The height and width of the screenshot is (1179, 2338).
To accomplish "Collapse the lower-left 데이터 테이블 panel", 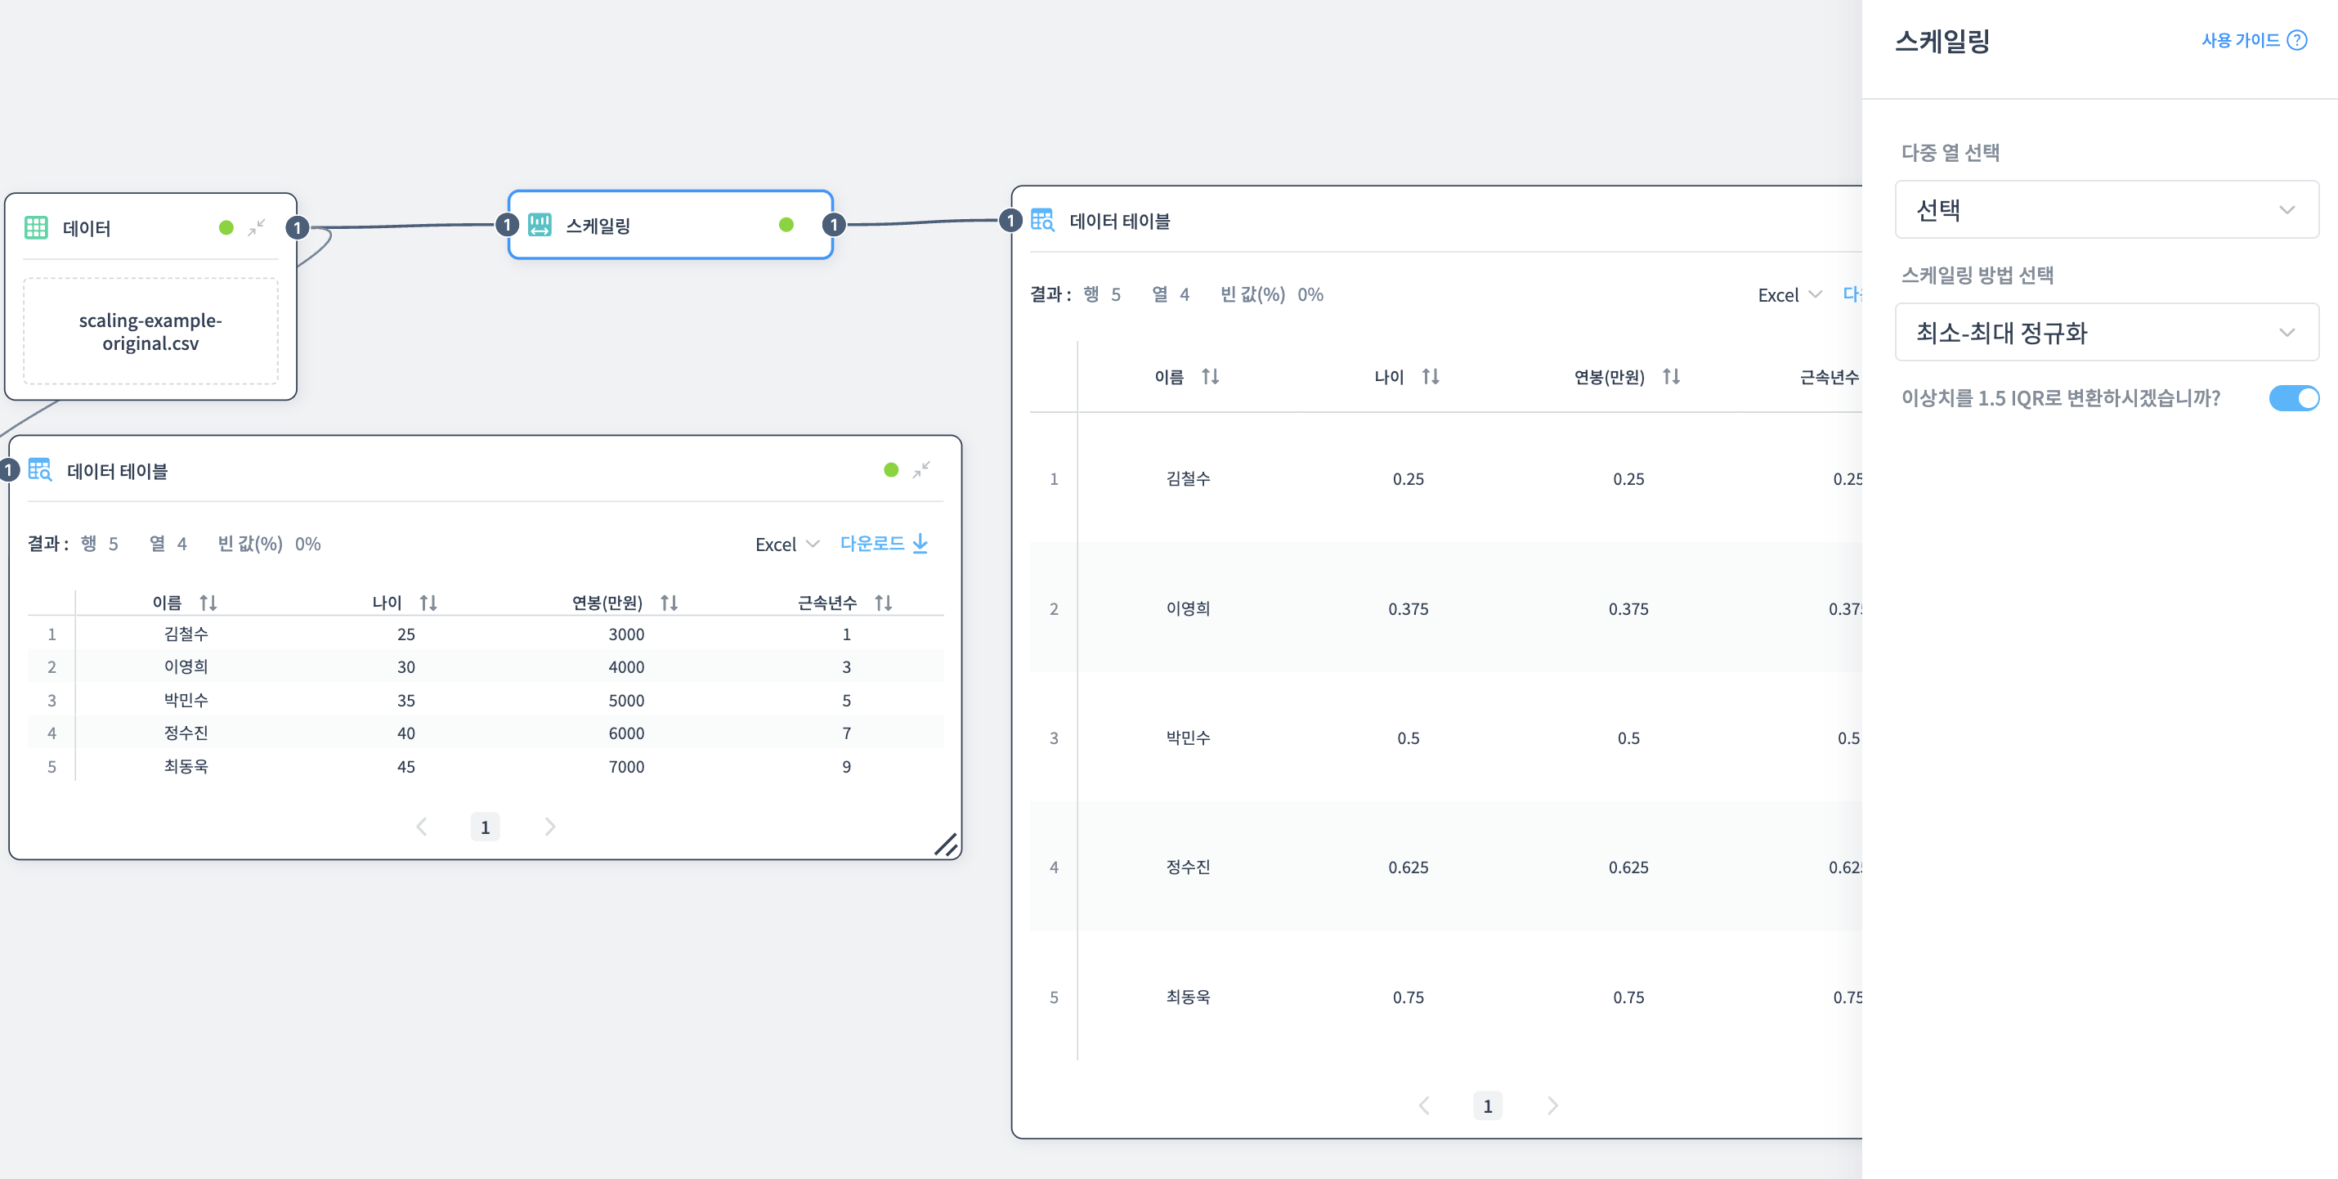I will pyautogui.click(x=921, y=469).
